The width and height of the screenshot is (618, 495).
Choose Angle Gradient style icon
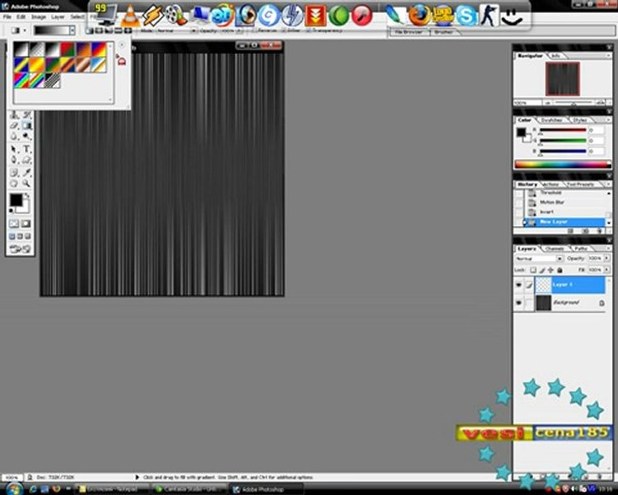coord(108,30)
